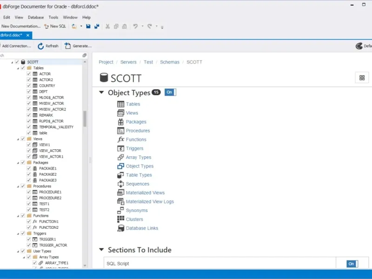Uncheck the TRIGGER_ACTOR checkbox
The width and height of the screenshot is (372, 279).
29,245
